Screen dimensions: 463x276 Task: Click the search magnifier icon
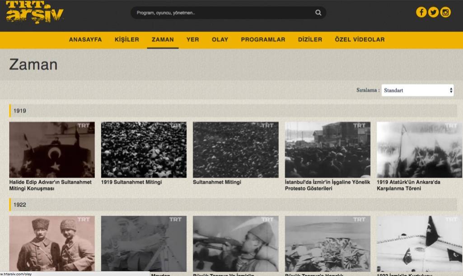(x=318, y=13)
